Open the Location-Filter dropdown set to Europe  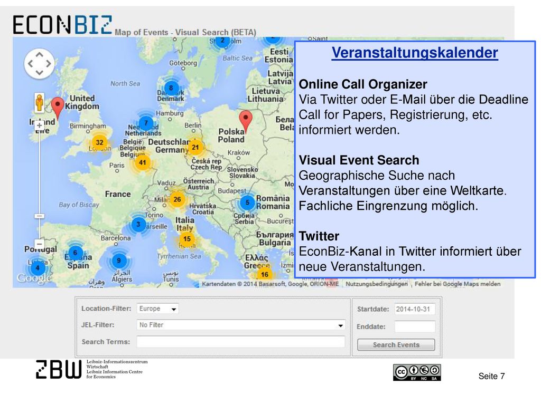pos(157,308)
